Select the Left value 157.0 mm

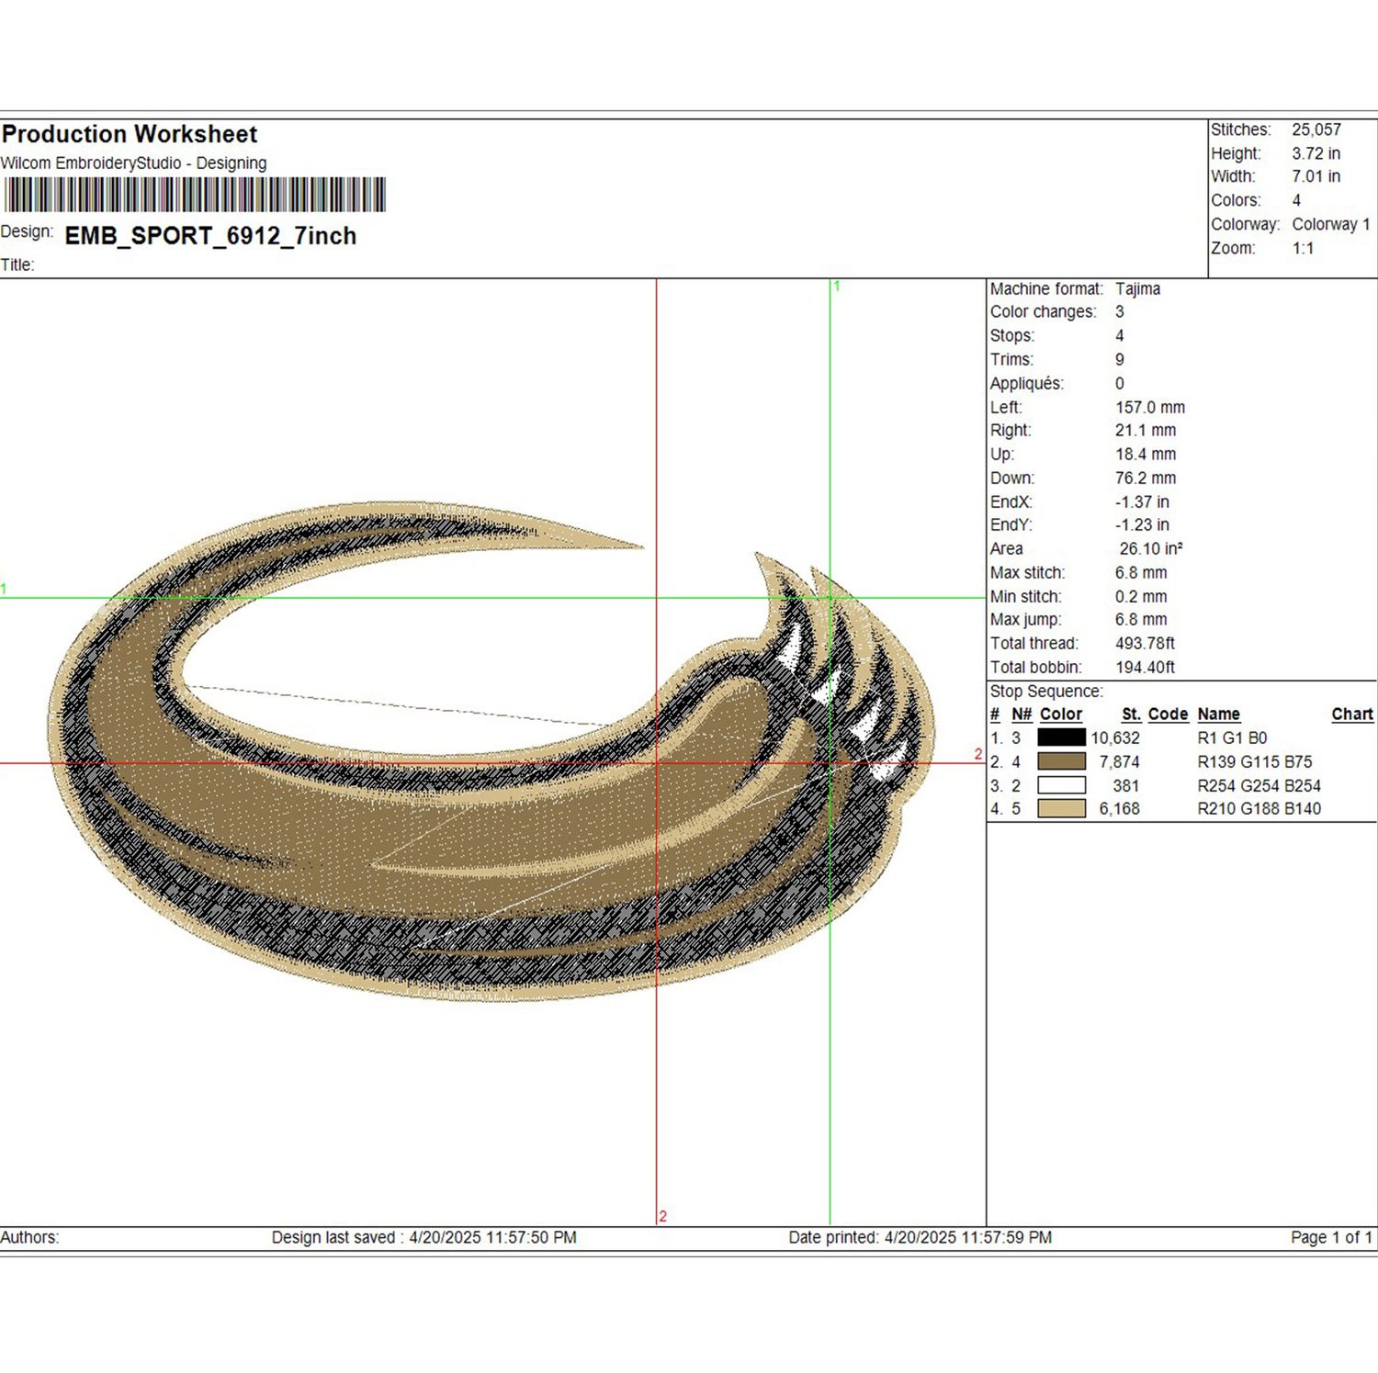click(x=1150, y=407)
